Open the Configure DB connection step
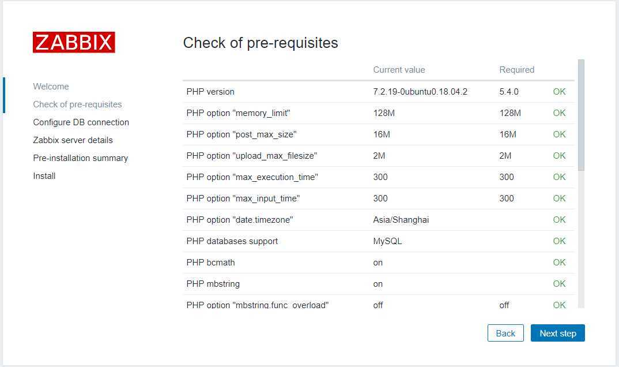 [x=81, y=122]
